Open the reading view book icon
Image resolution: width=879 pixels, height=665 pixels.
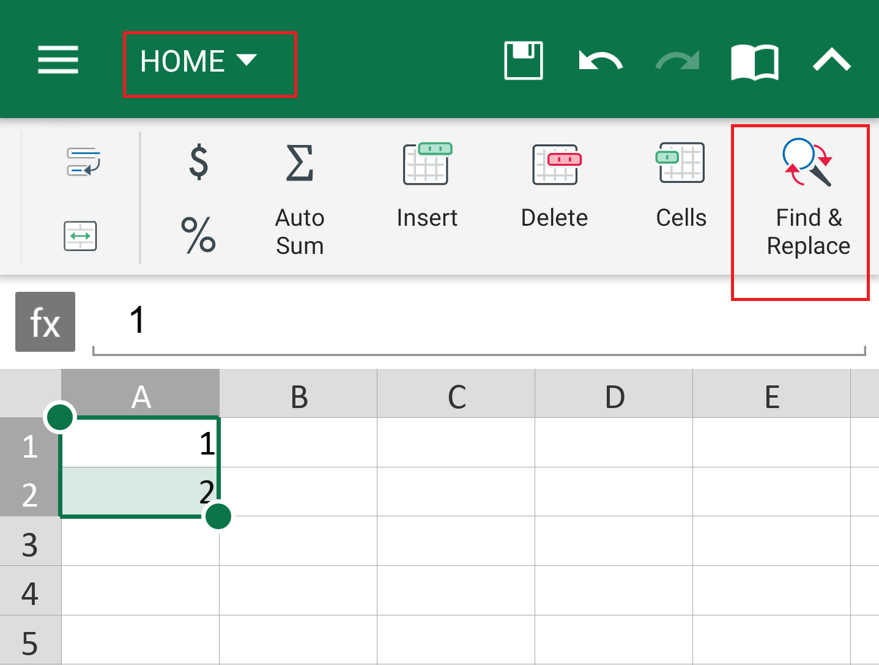click(755, 62)
